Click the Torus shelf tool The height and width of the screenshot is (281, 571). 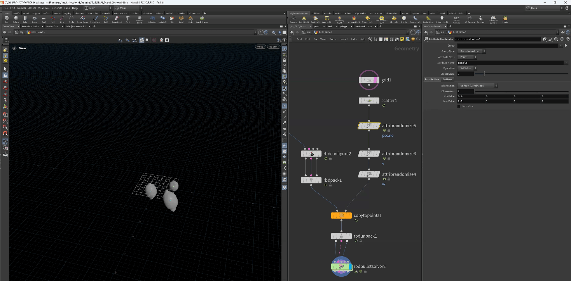point(35,19)
